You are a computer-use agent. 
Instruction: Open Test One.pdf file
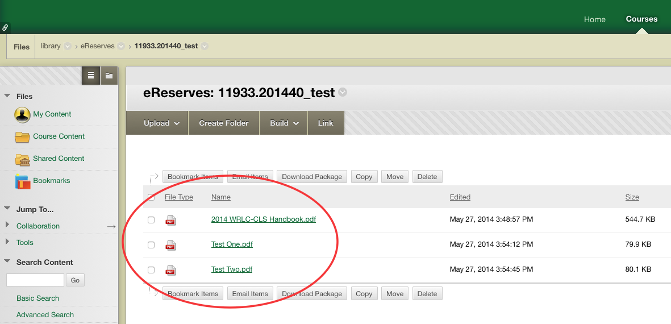pyautogui.click(x=232, y=244)
